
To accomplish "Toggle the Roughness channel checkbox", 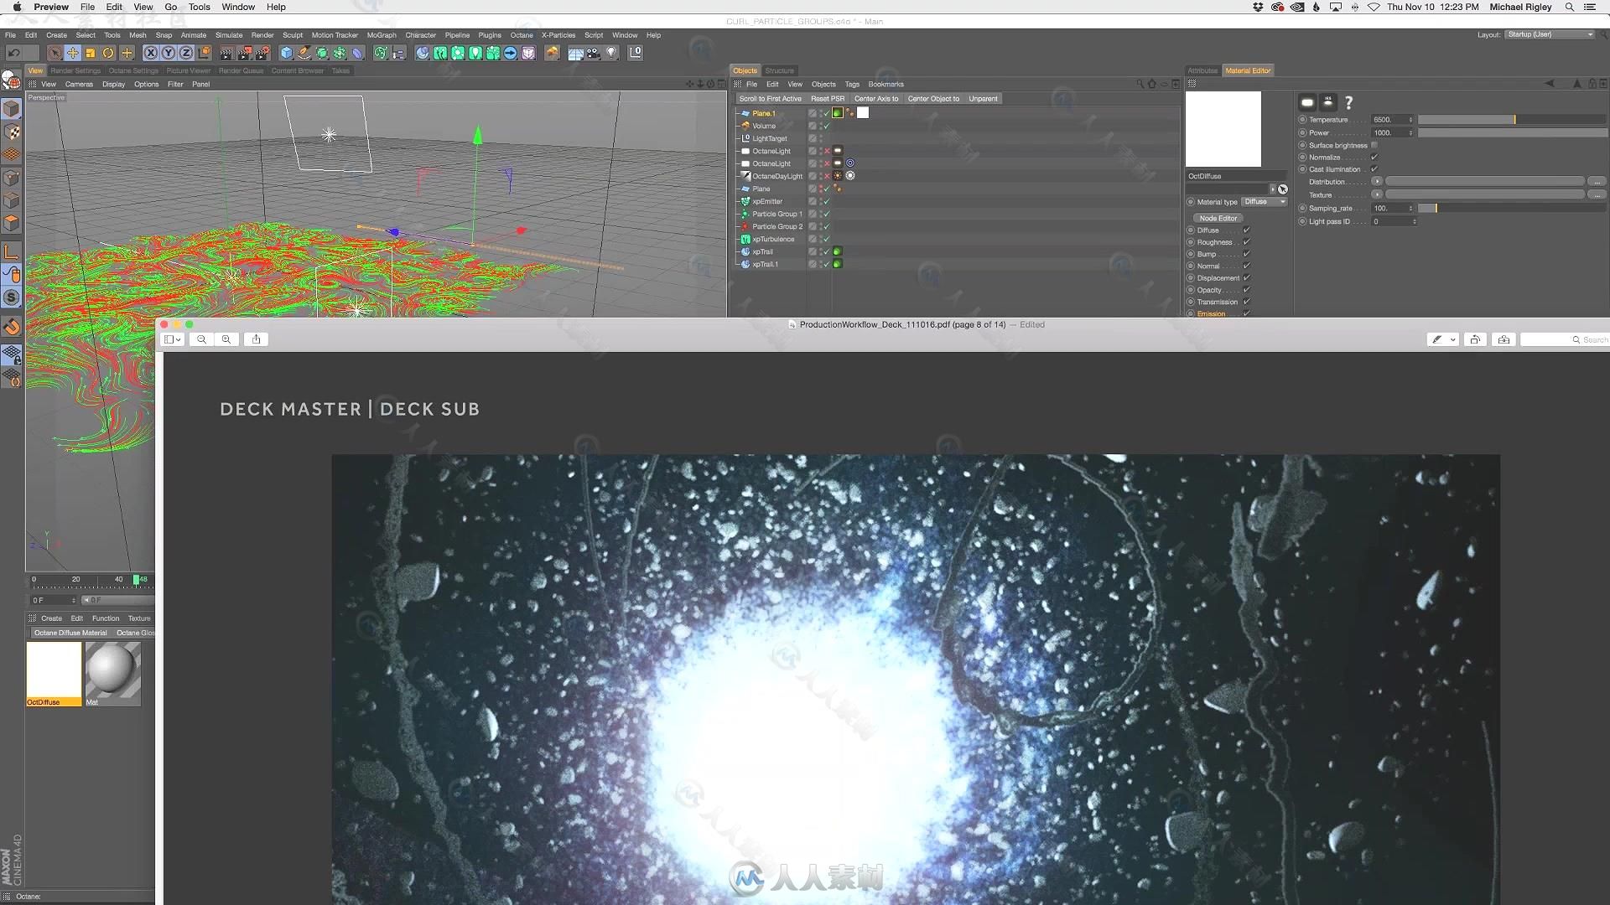I will coord(1246,242).
